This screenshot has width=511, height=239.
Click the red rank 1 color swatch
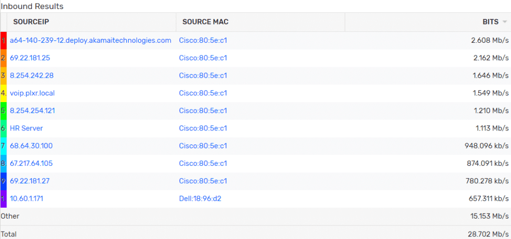coord(3,41)
